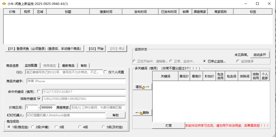Click the 帮助 button beside 钉钉机器人
The height and width of the screenshot is (137, 276).
pos(115,115)
